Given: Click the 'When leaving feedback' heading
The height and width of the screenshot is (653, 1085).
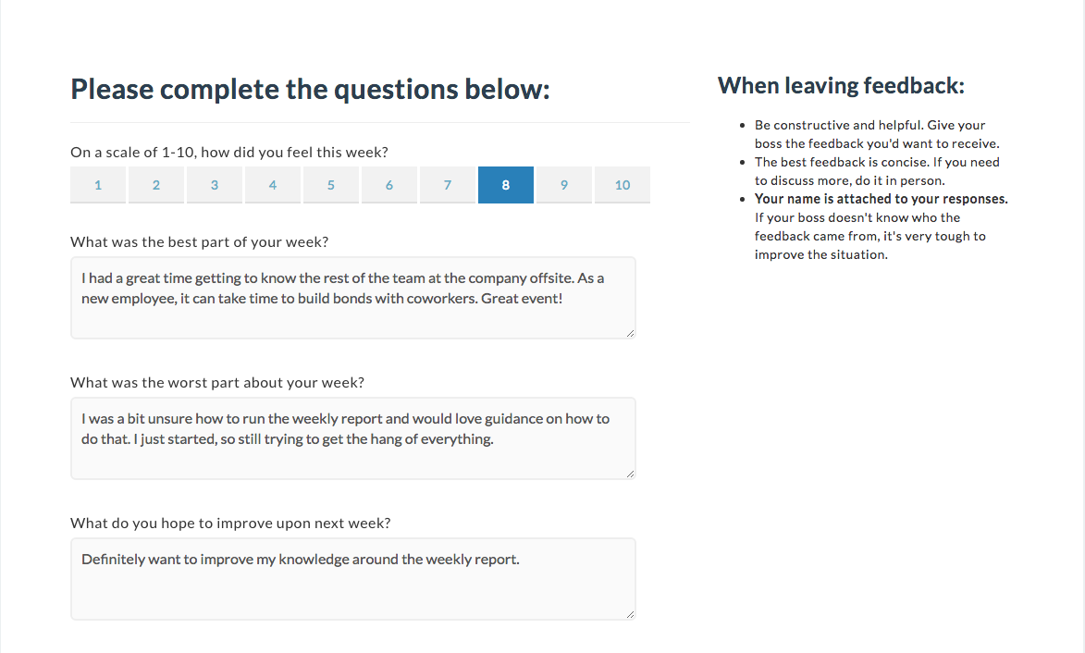Looking at the screenshot, I should click(x=841, y=85).
